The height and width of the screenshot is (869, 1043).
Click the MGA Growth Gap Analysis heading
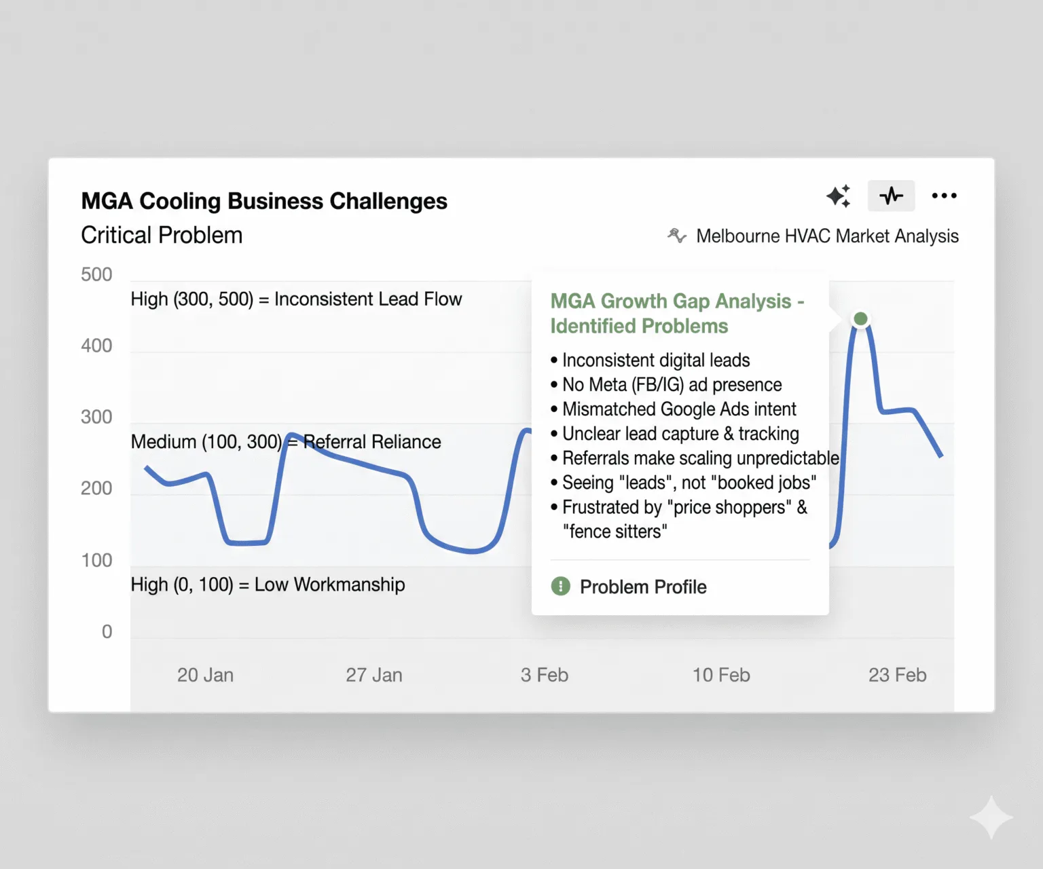(677, 313)
